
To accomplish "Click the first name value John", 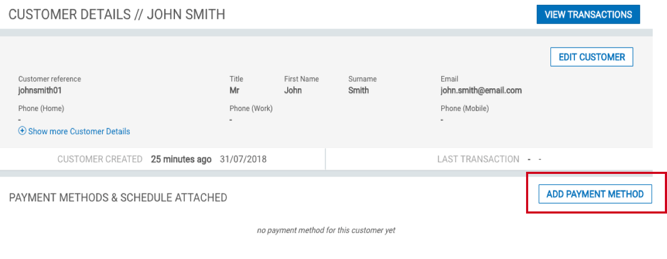I will (293, 90).
